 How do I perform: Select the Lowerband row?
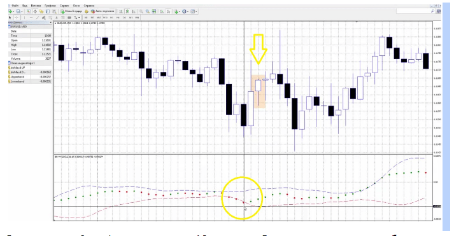pyautogui.click(x=30, y=81)
